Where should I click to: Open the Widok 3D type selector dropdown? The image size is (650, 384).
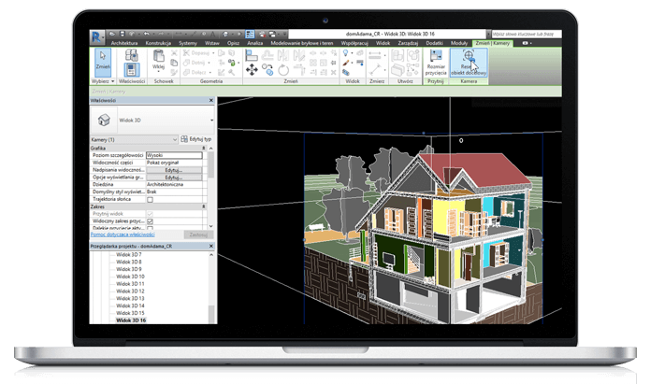pos(212,121)
